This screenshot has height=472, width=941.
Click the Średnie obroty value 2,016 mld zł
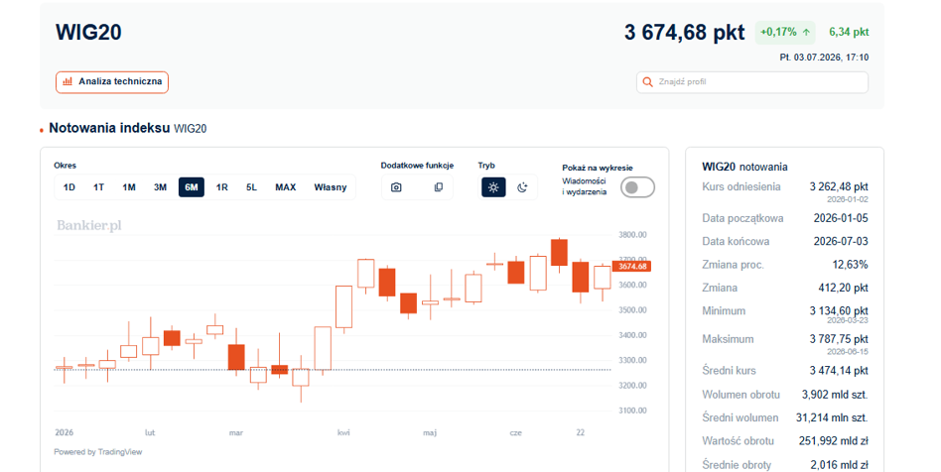[x=839, y=465]
